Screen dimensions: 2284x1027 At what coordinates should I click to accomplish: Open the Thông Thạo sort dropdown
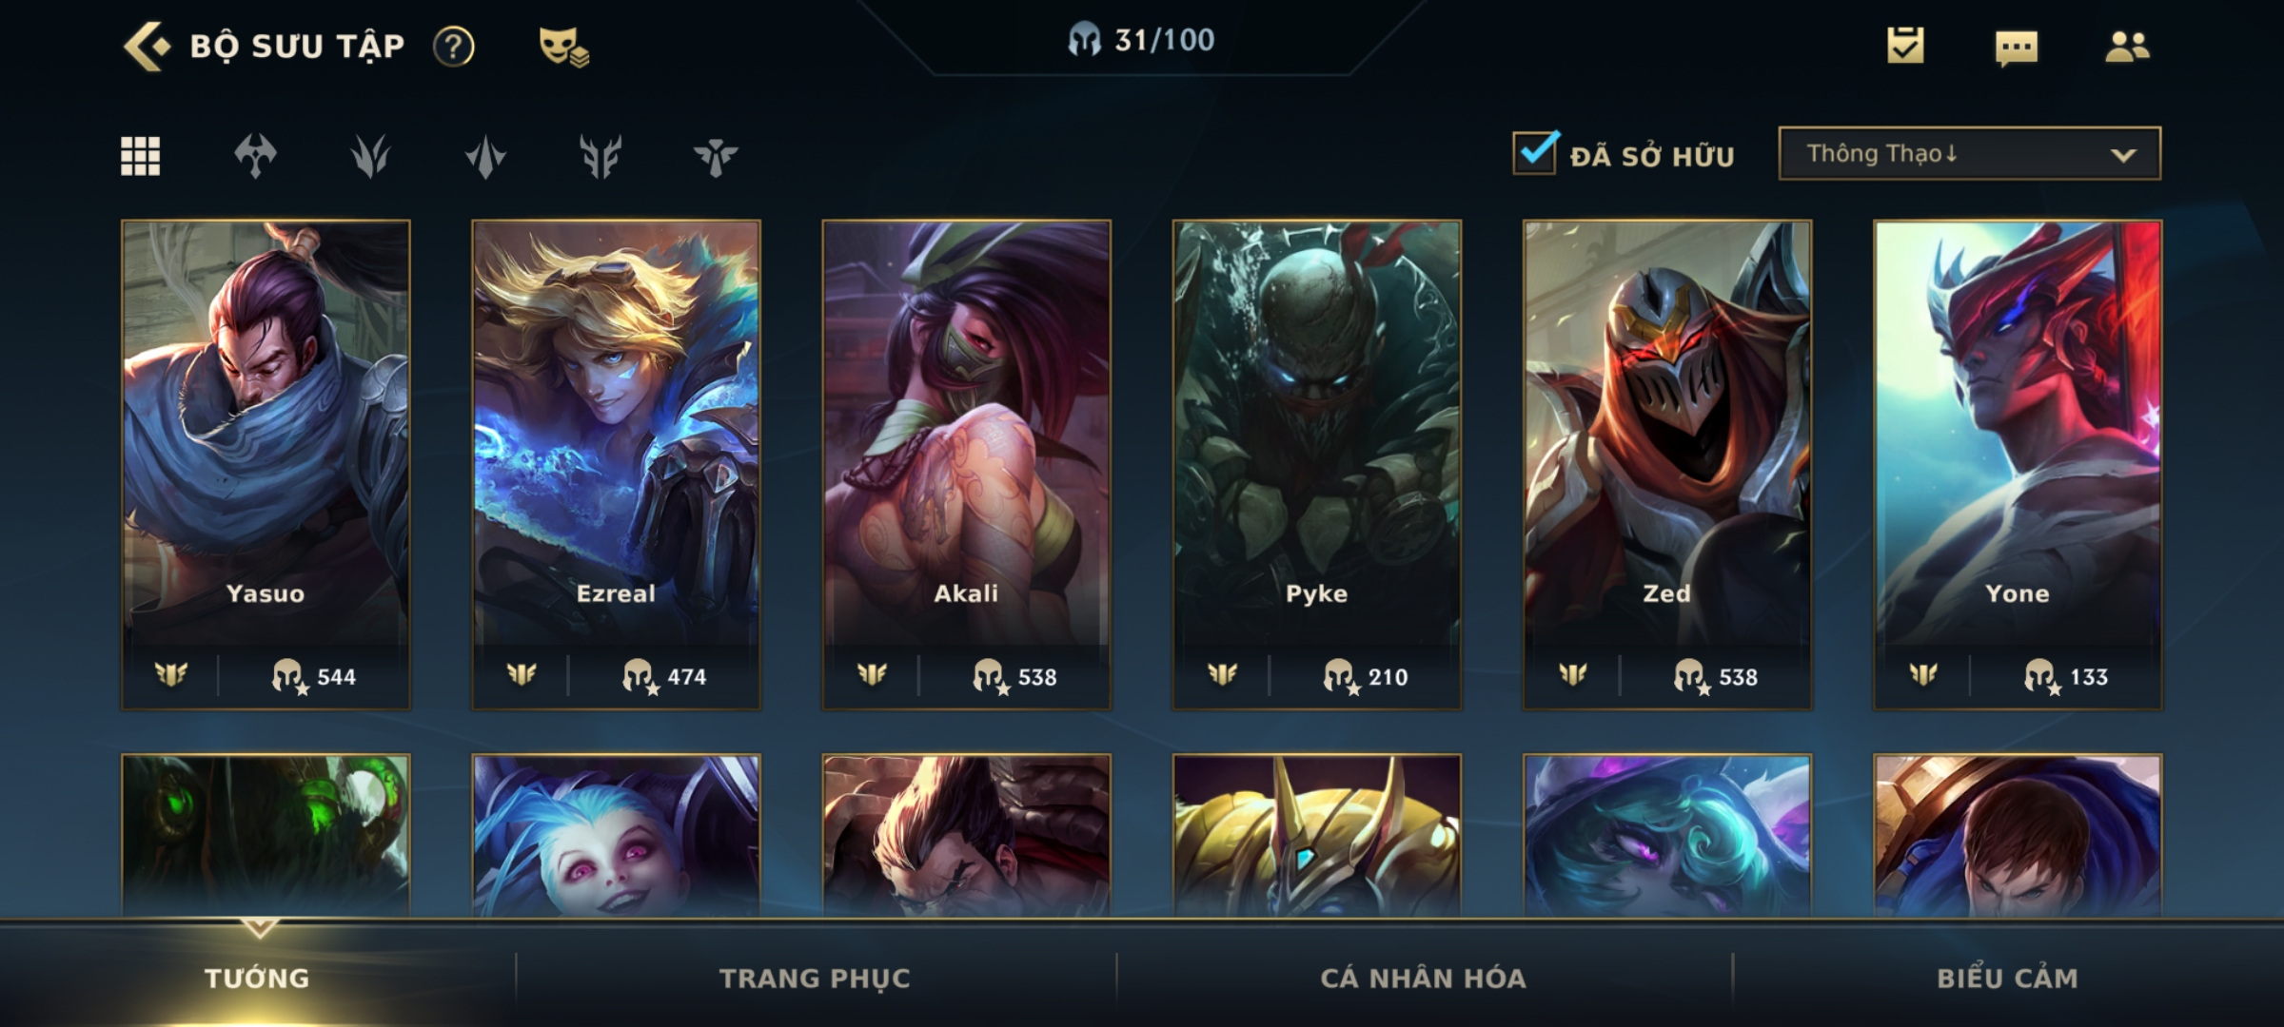(x=1970, y=153)
